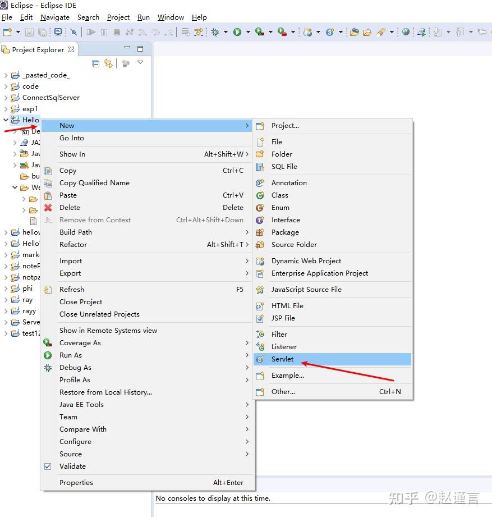
Task: Open the Window menu
Action: click(170, 17)
